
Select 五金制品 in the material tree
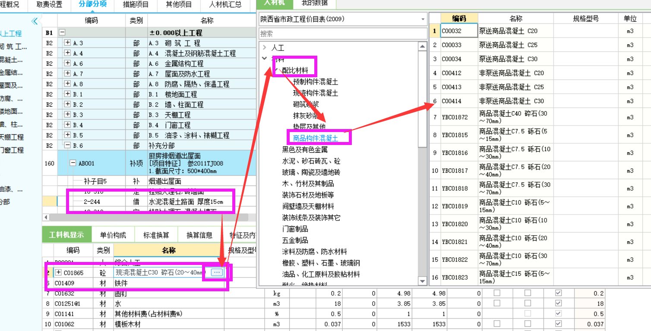295,240
